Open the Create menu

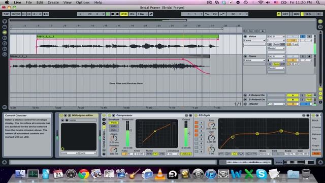click(x=53, y=3)
